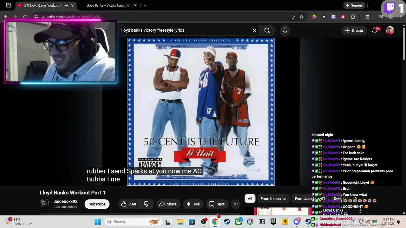Open the YouTube account avatar menu
This screenshot has width=406, height=228.
click(390, 30)
